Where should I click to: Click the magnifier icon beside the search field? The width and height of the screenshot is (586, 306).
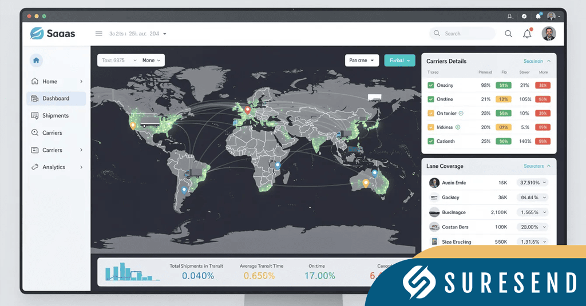[508, 34]
